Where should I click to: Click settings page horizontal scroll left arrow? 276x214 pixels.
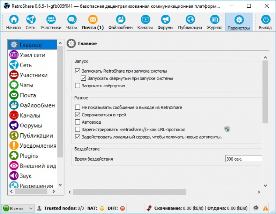(70, 192)
